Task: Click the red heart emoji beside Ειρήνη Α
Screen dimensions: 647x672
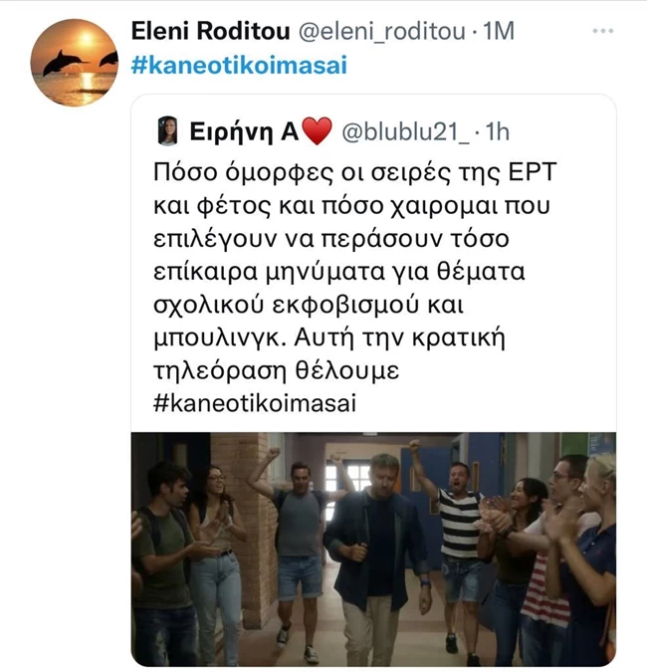Action: click(x=316, y=130)
